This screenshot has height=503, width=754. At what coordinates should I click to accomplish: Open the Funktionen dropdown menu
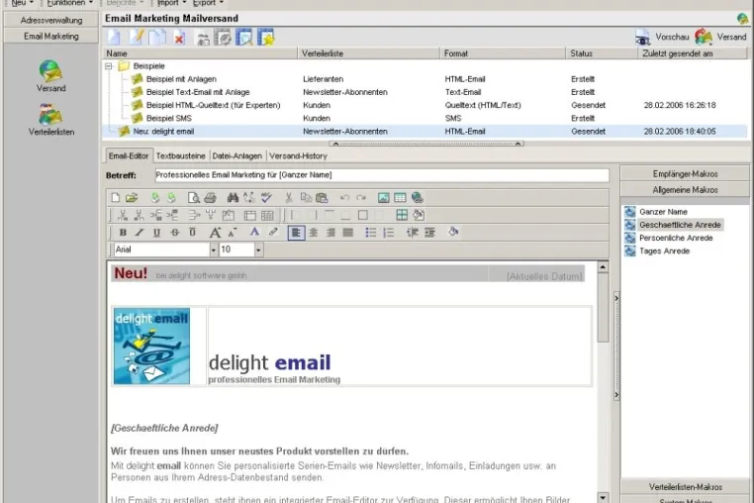[x=69, y=3]
